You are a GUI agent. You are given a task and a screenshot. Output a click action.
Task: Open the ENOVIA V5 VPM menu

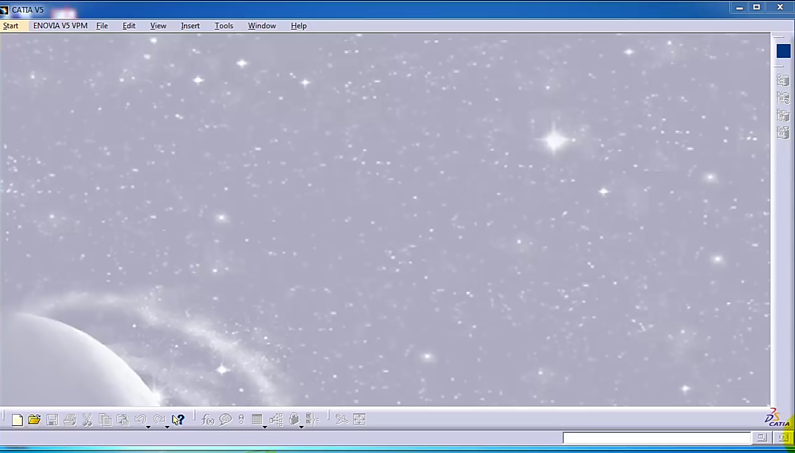pyautogui.click(x=60, y=26)
